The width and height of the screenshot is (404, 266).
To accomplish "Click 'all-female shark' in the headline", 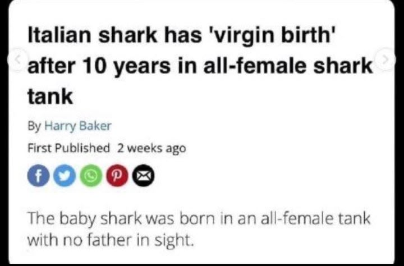I will click(x=288, y=65).
